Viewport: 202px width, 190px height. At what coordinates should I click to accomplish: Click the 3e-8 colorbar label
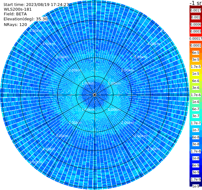coord(196,144)
